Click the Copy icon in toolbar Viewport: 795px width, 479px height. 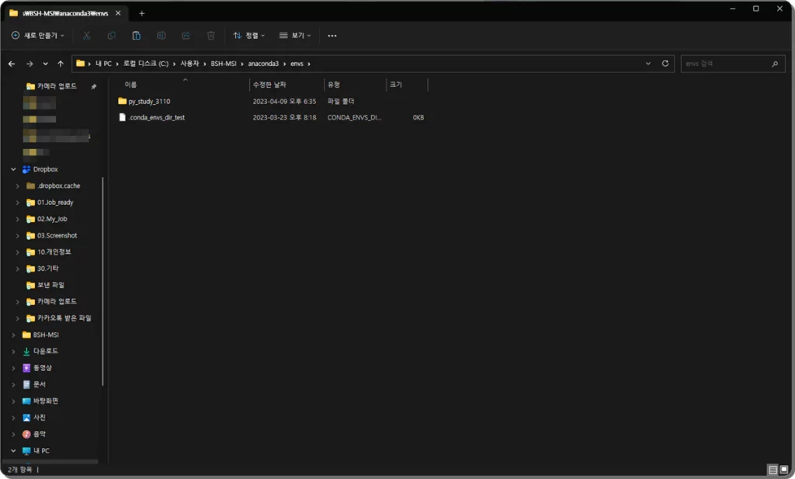pyautogui.click(x=112, y=36)
